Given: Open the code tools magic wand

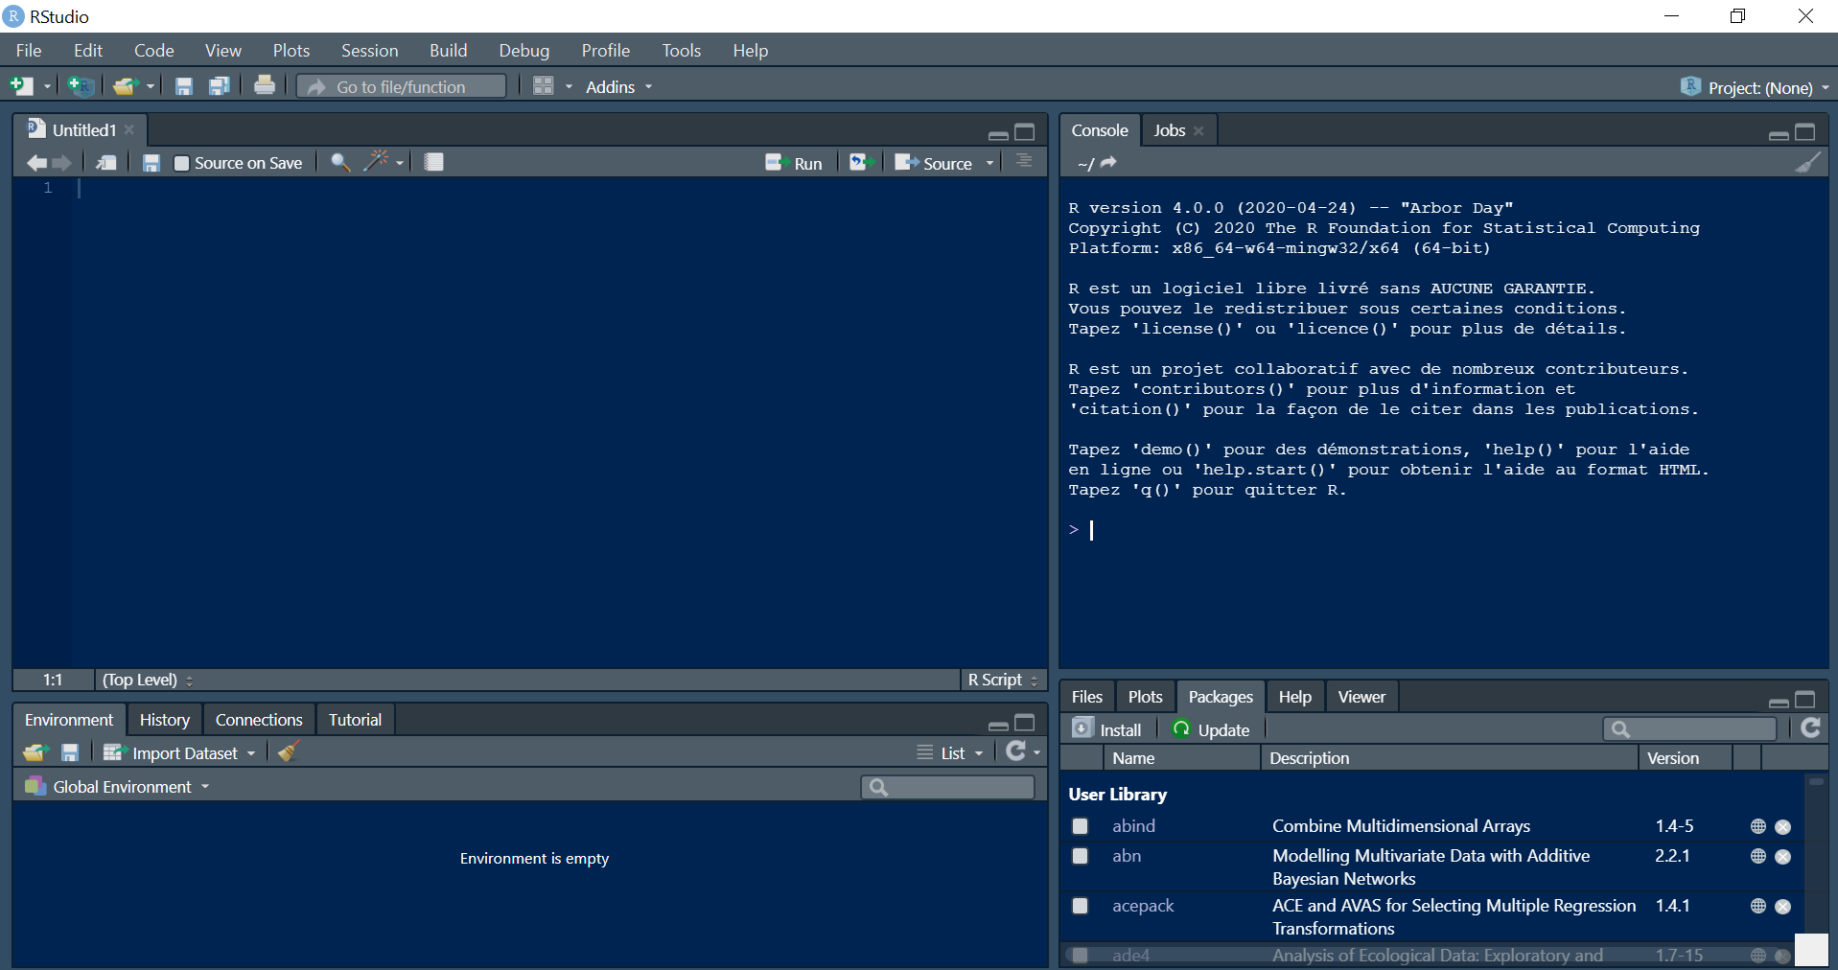Looking at the screenshot, I should pyautogui.click(x=377, y=162).
